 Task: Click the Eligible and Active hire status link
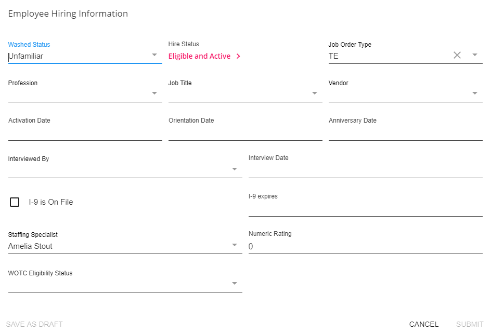tap(199, 56)
